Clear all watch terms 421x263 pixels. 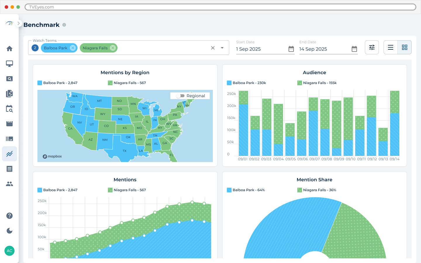(213, 48)
